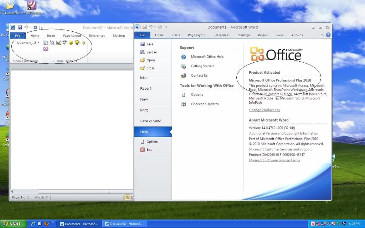Screen dimensions: 365x228
Task: Click the copy pages icon in Custom Toolbars
Action: (46, 43)
